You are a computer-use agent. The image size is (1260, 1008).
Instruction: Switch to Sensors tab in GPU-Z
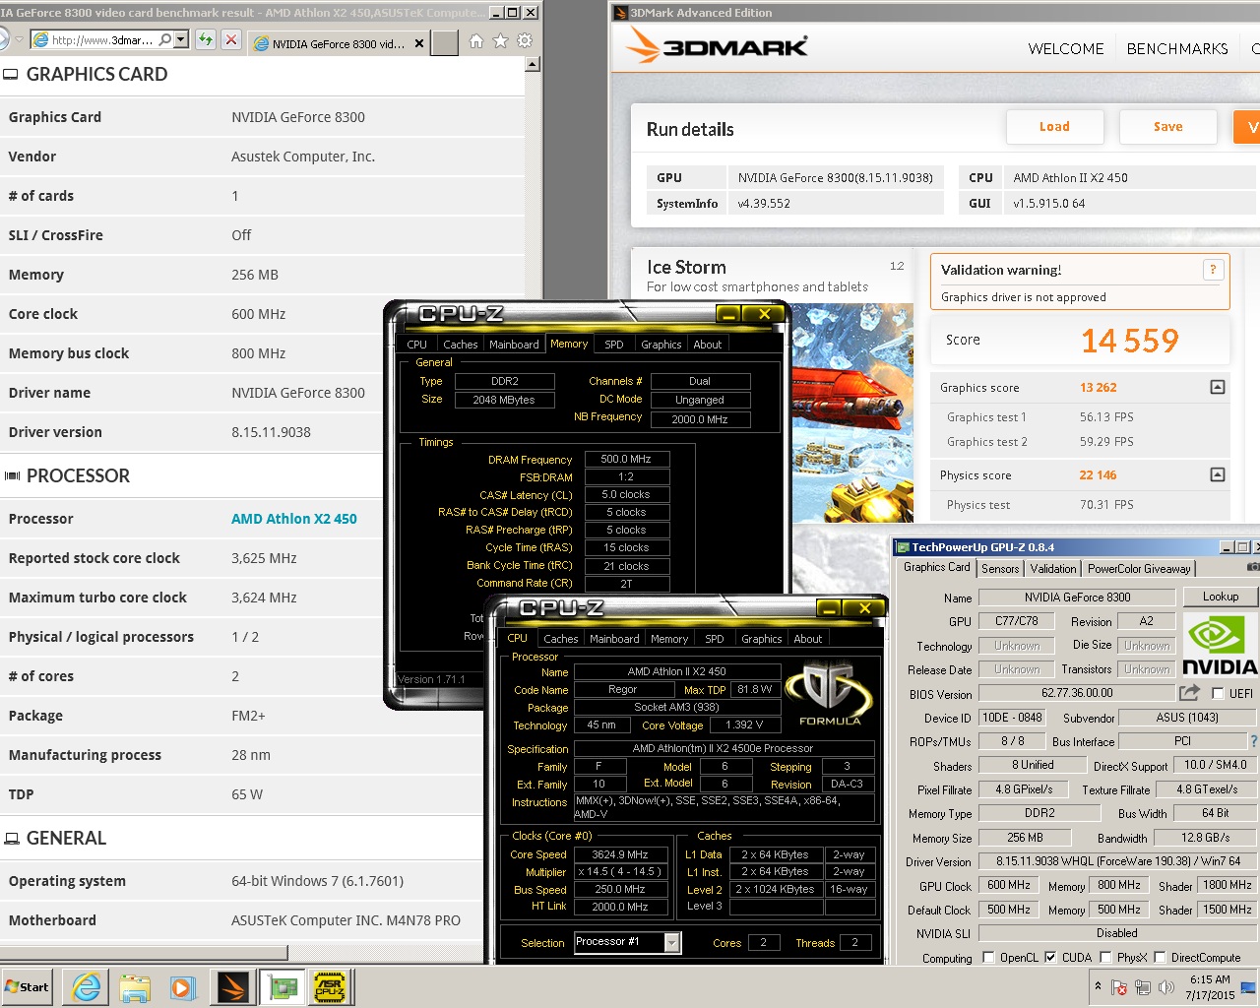pyautogui.click(x=1000, y=569)
